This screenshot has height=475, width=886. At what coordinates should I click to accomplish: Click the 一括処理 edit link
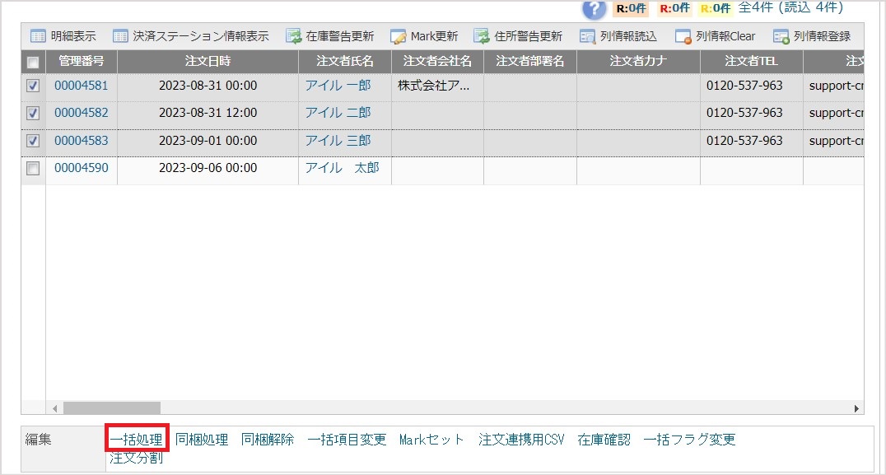(137, 440)
